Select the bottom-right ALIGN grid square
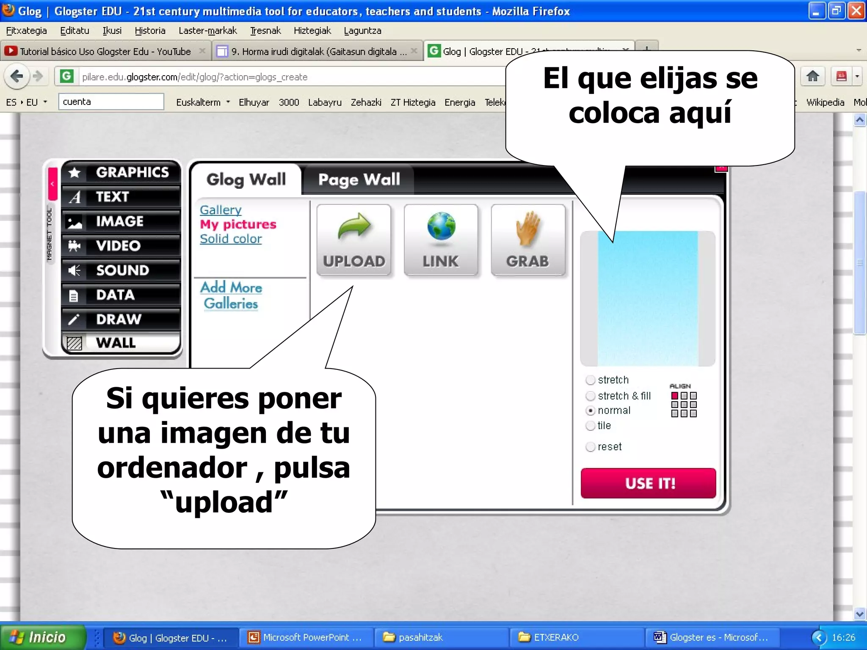The width and height of the screenshot is (867, 650). pos(693,413)
